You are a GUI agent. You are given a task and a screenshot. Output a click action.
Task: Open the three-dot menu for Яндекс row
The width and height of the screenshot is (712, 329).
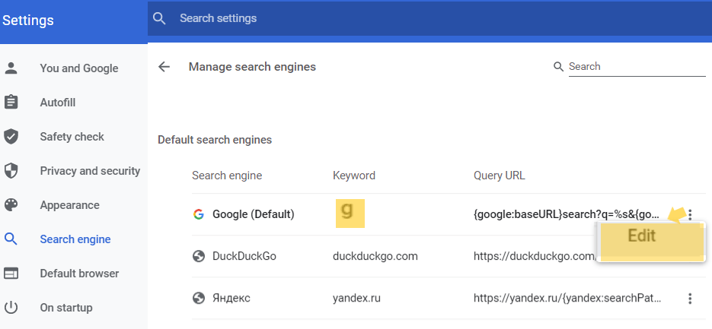tap(690, 299)
